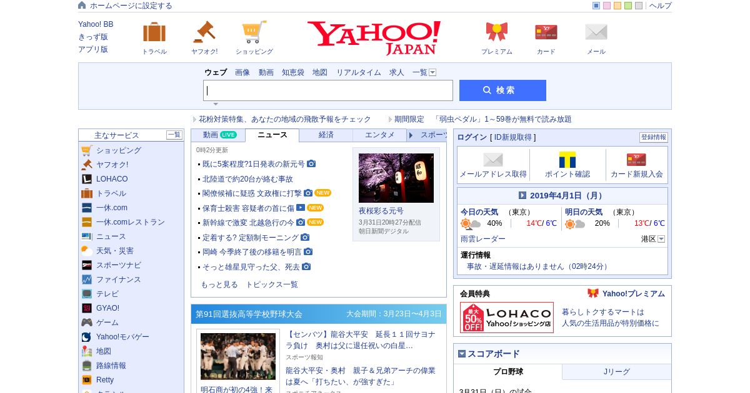
Task: Choose リアルタイム search category
Action: [359, 72]
